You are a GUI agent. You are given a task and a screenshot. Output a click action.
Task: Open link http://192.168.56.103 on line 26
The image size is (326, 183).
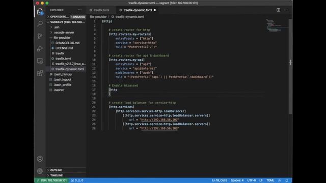pyautogui.click(x=159, y=128)
